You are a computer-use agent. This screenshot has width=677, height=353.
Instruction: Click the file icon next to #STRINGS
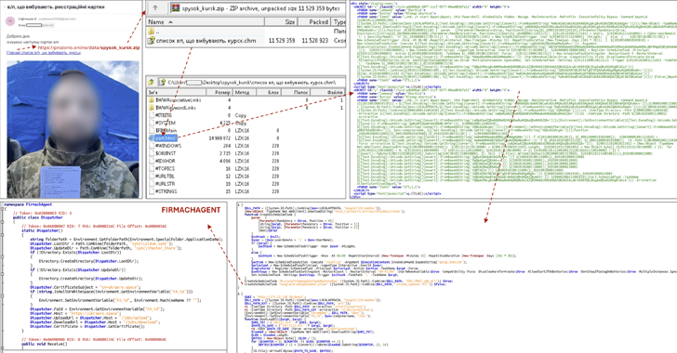[152, 191]
